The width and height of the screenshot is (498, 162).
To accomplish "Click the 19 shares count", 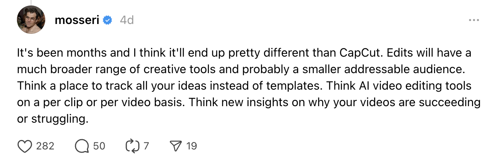I will [x=191, y=146].
